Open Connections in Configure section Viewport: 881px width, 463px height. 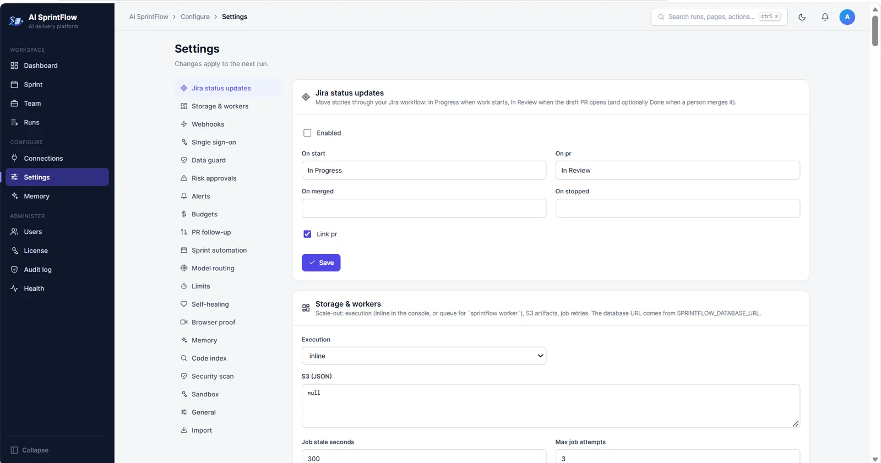pos(57,158)
